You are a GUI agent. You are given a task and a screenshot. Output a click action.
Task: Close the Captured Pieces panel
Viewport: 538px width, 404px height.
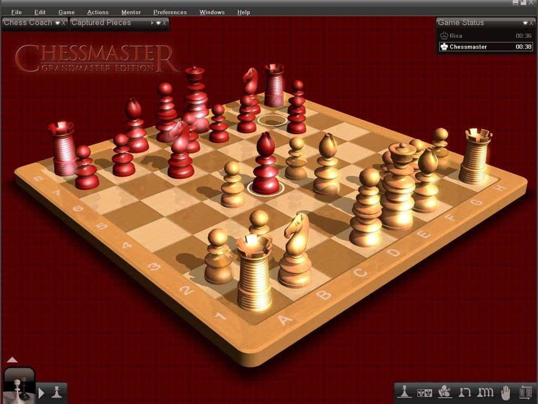[164, 23]
